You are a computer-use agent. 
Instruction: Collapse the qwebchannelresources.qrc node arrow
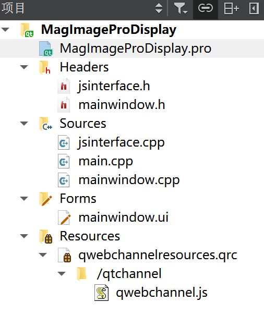tap(43, 255)
